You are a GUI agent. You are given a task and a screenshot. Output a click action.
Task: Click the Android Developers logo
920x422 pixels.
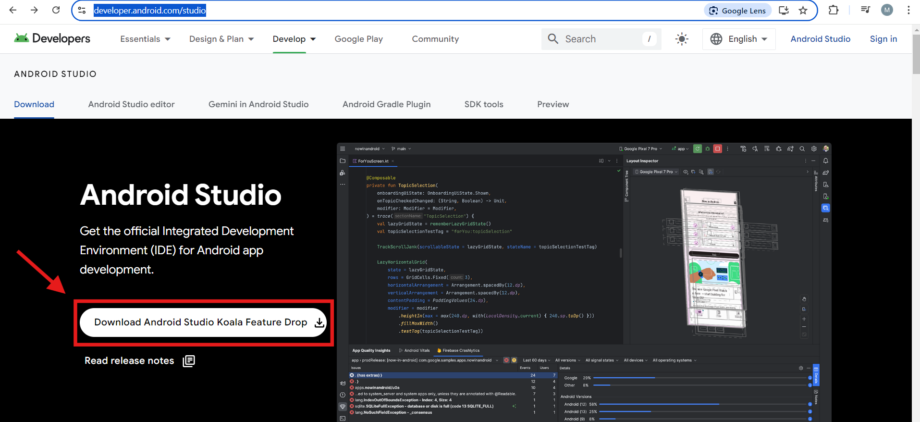click(52, 38)
